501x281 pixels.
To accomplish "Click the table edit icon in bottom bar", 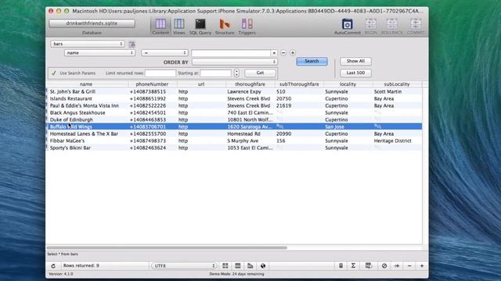I will coord(369,265).
